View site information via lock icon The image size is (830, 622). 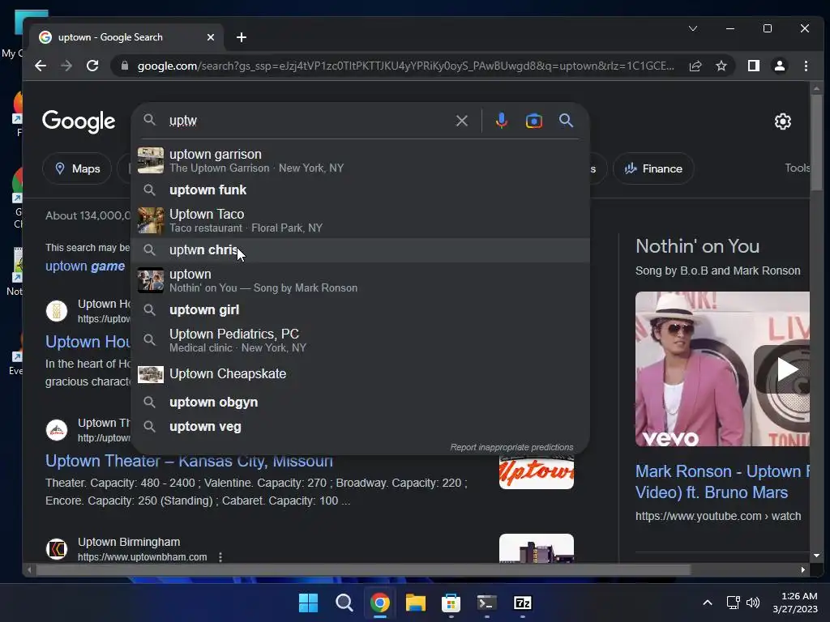(x=125, y=66)
